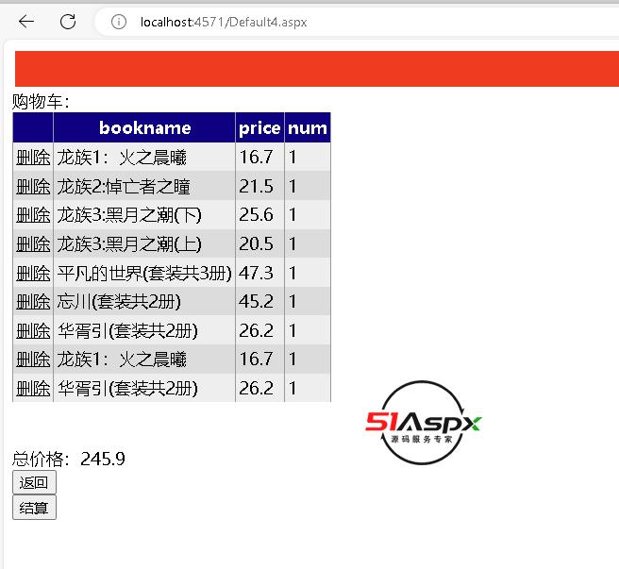Delete 忘川(套装共2册) from cart
Screen dimensions: 619x569
pyautogui.click(x=33, y=302)
